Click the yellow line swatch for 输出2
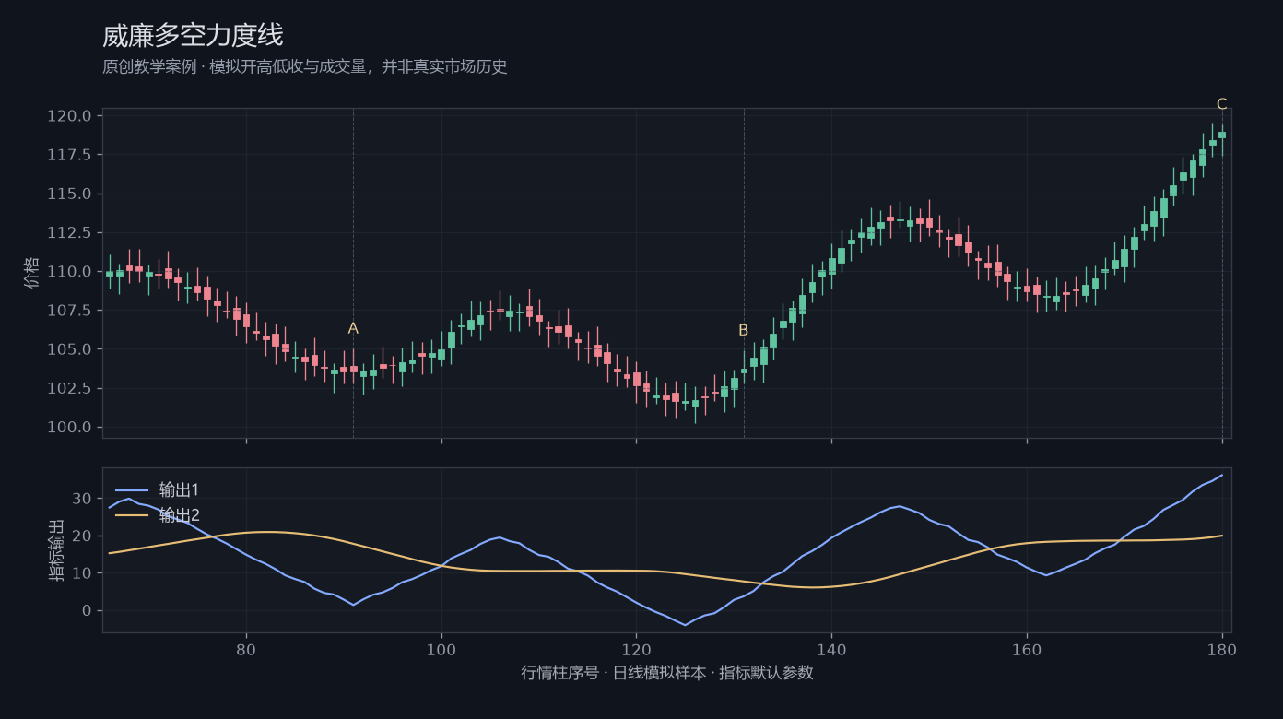The image size is (1283, 719). 131,515
